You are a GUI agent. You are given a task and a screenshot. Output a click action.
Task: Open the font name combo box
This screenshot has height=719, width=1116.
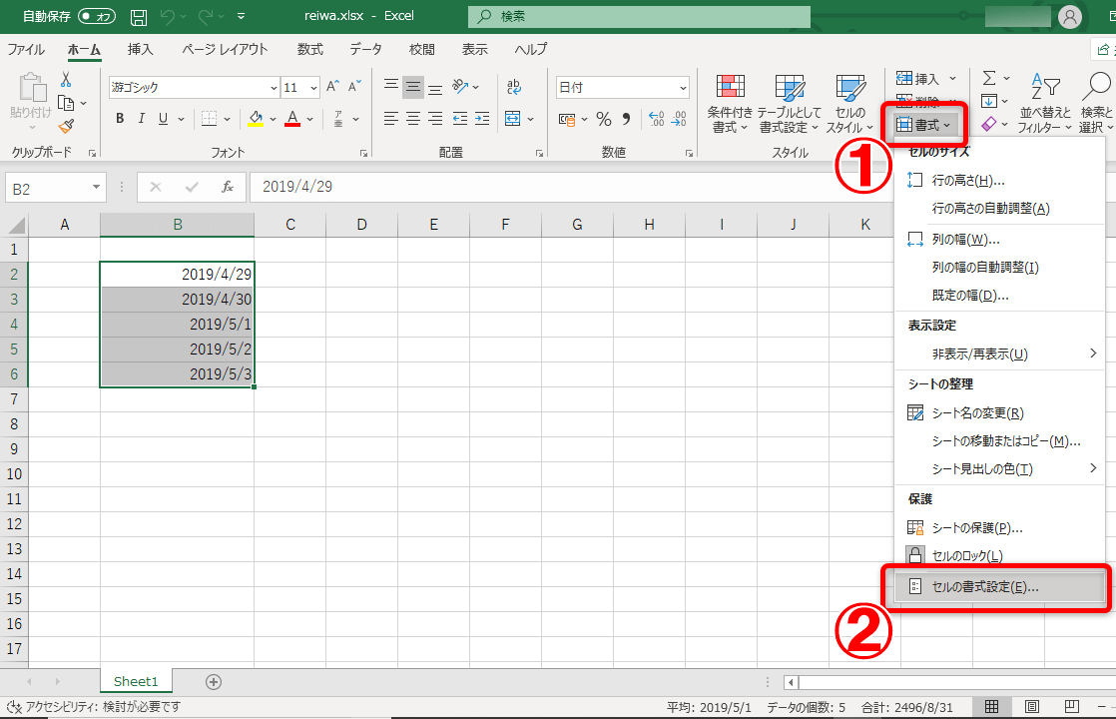(194, 88)
